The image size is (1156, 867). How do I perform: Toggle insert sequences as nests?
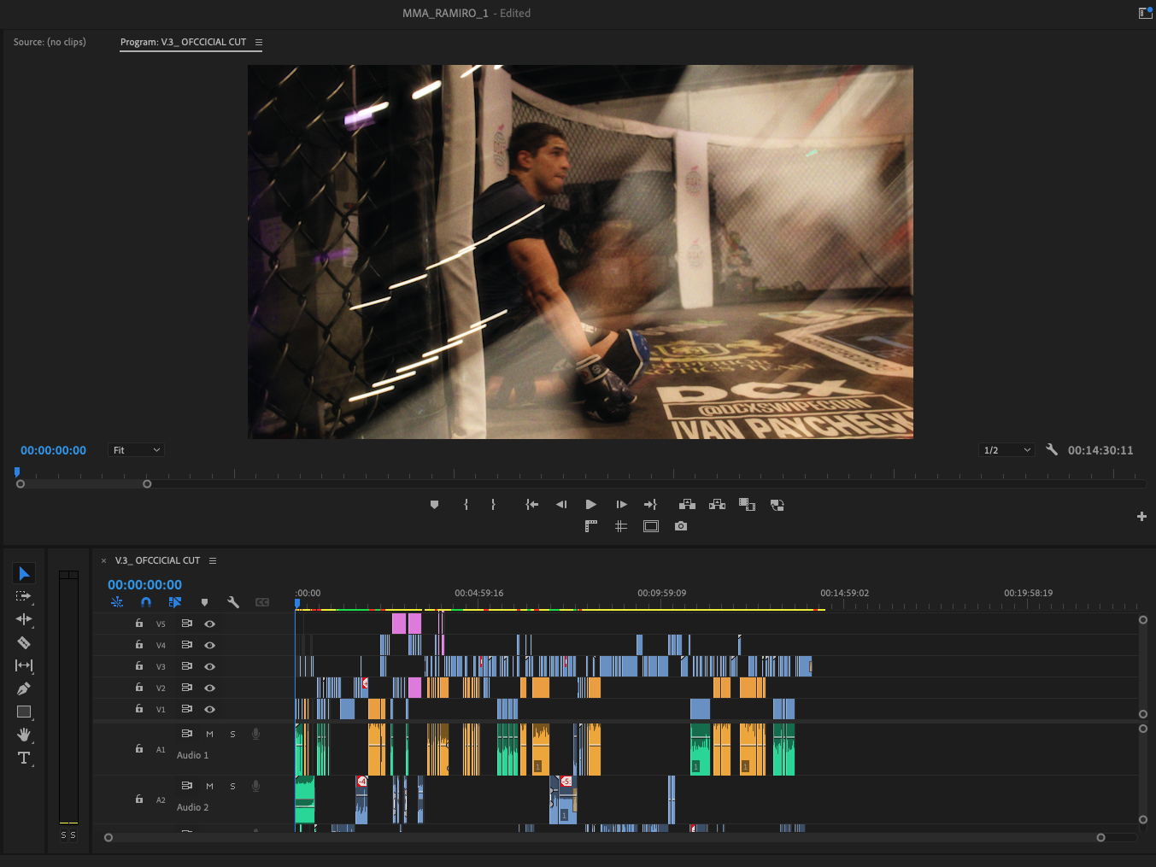coord(117,602)
